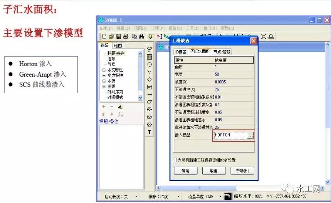The height and width of the screenshot is (203, 331).
Task: Click the move up arrow icon
Action: coord(104,114)
